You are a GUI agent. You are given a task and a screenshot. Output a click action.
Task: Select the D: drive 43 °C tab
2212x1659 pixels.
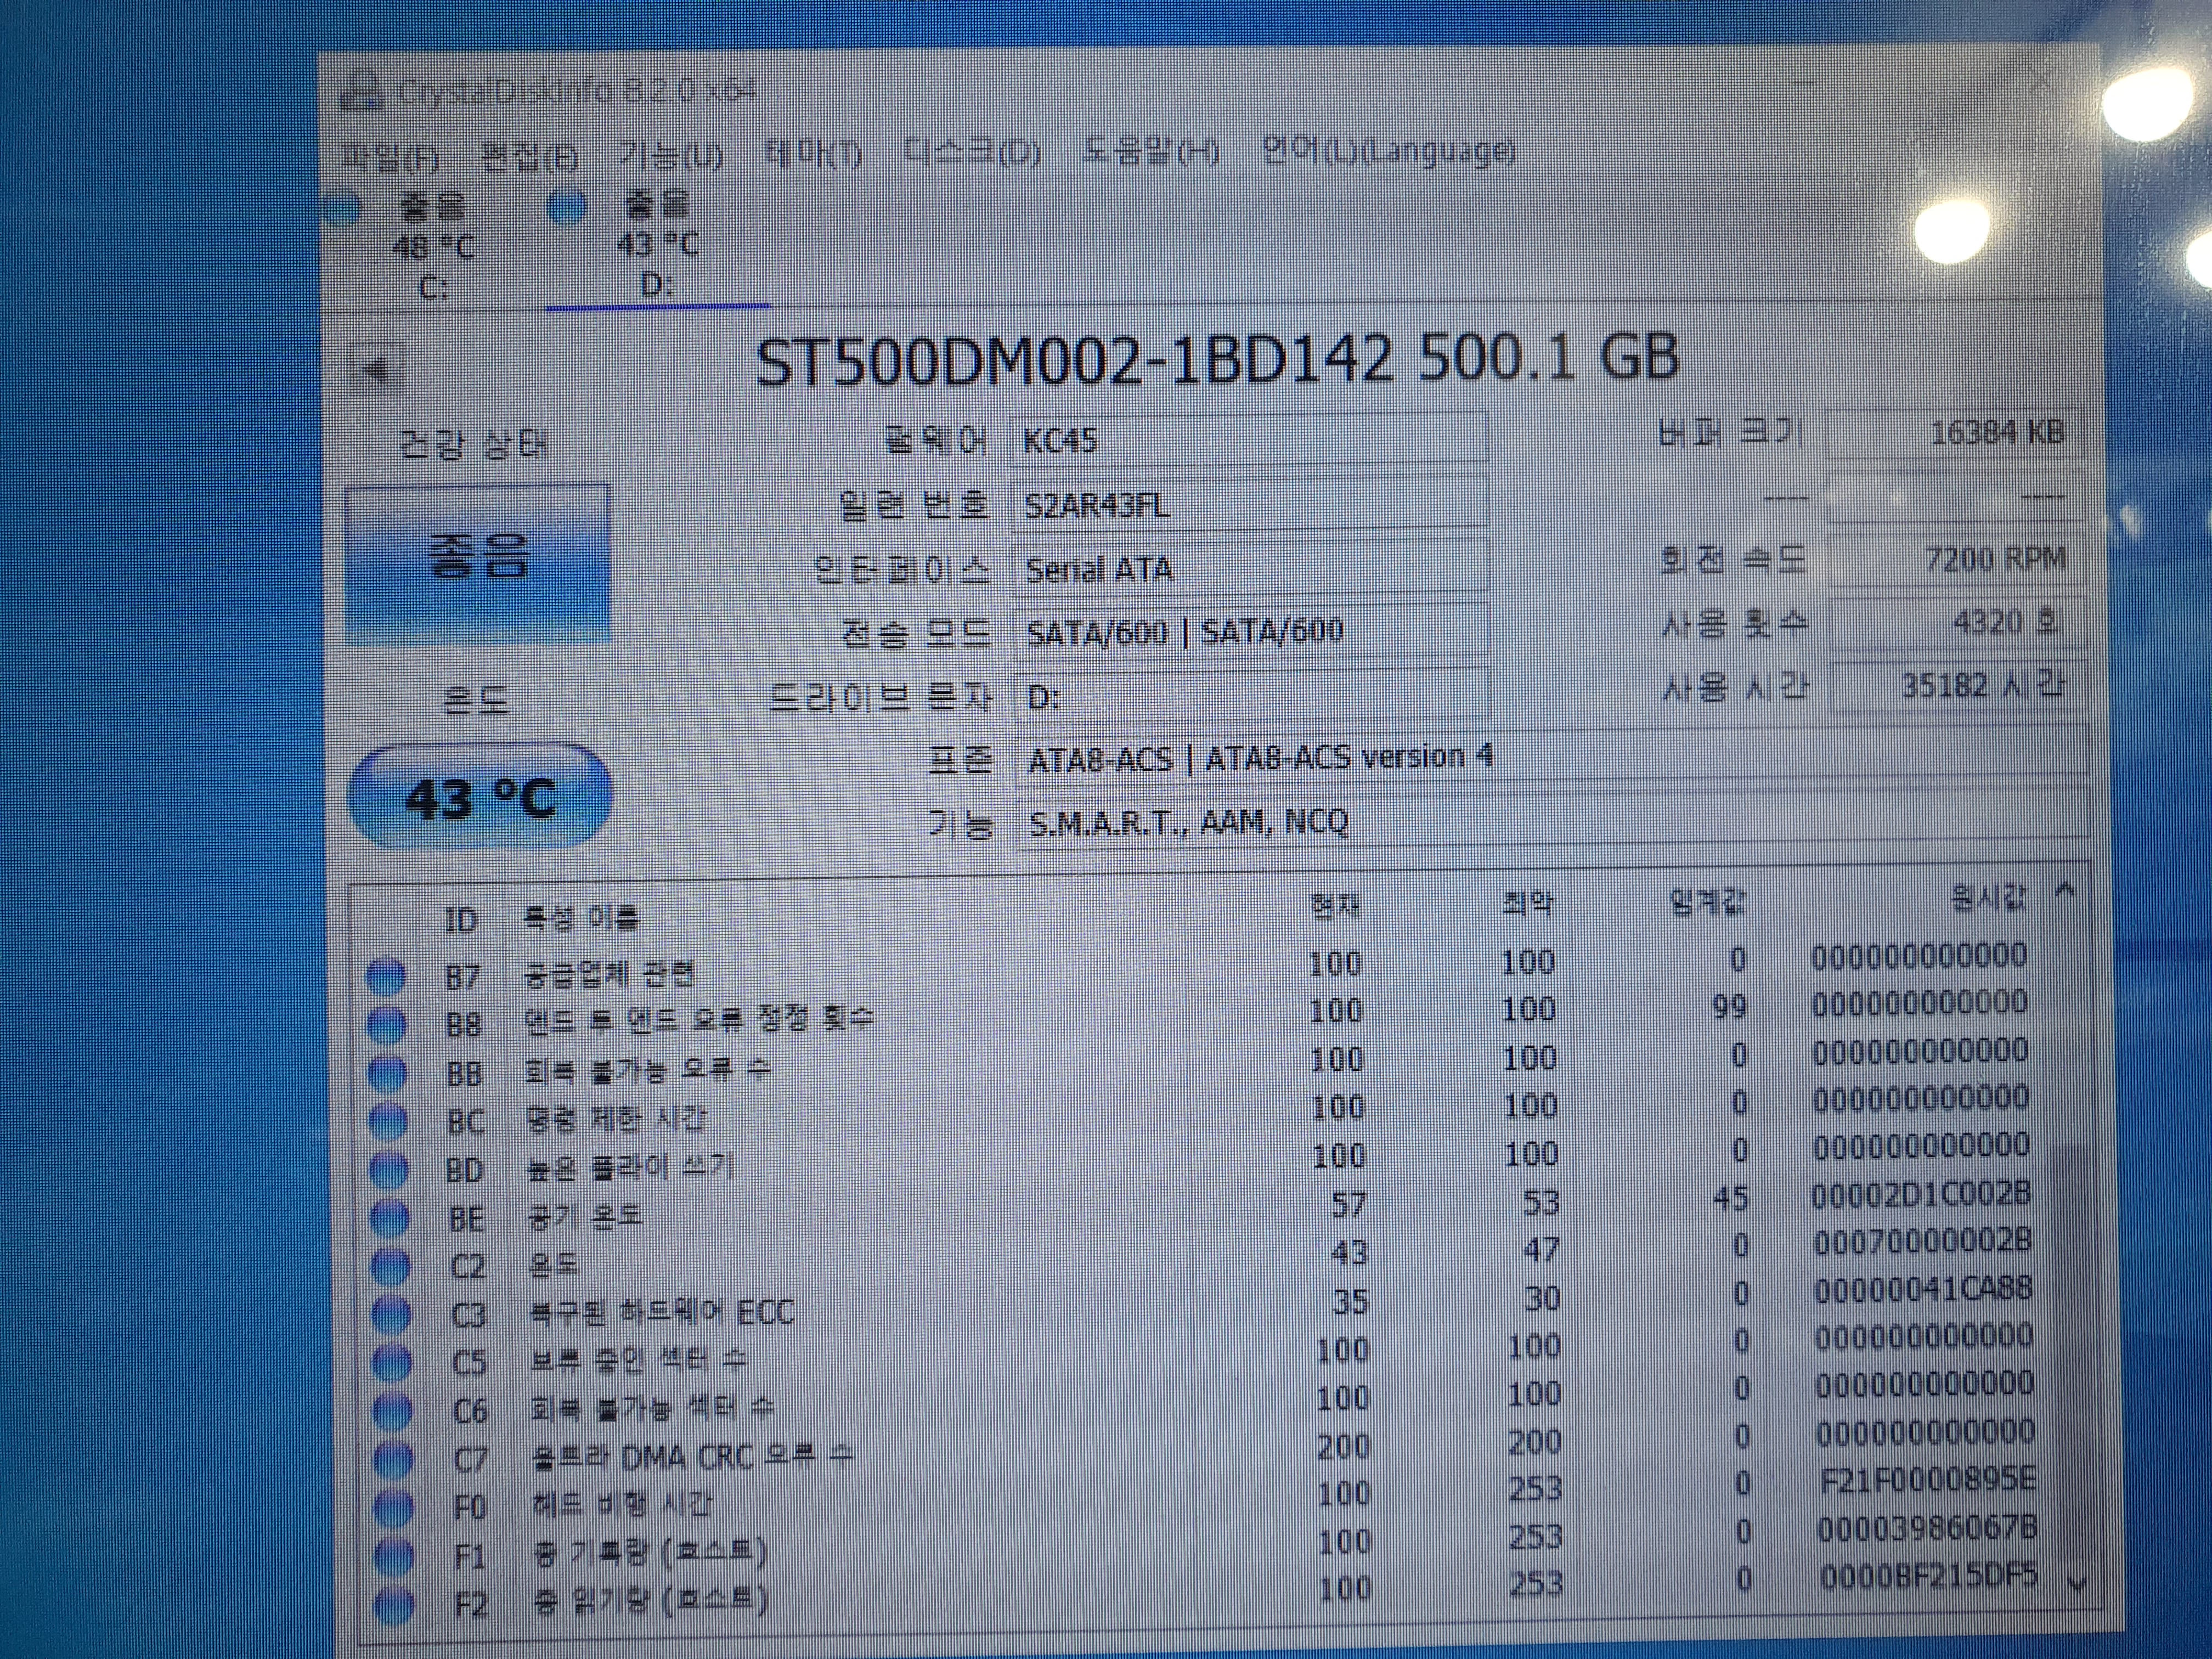657,244
